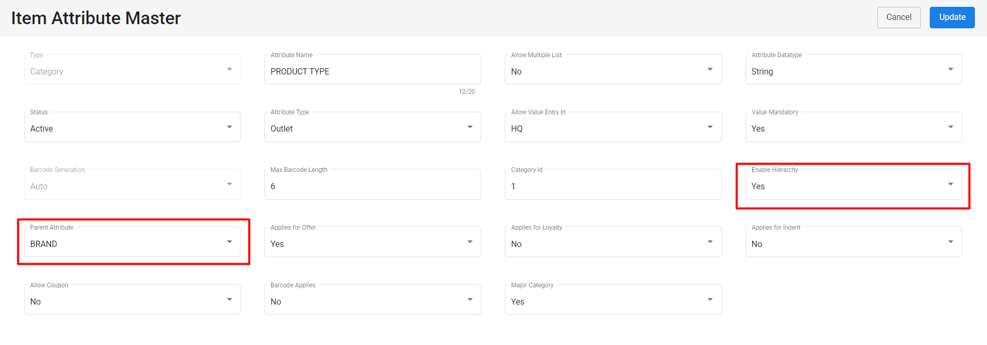The width and height of the screenshot is (987, 345).
Task: Open the Applies for Offer dropdown
Action: tap(372, 243)
